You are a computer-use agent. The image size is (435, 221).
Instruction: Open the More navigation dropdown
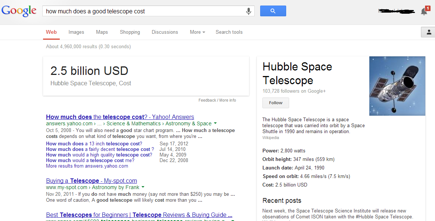pyautogui.click(x=197, y=32)
